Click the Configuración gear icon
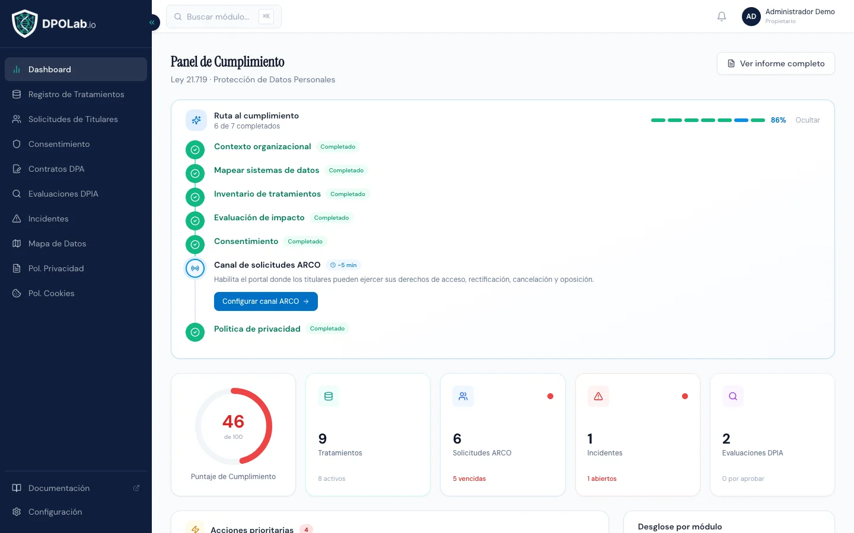This screenshot has height=533, width=854. (17, 512)
